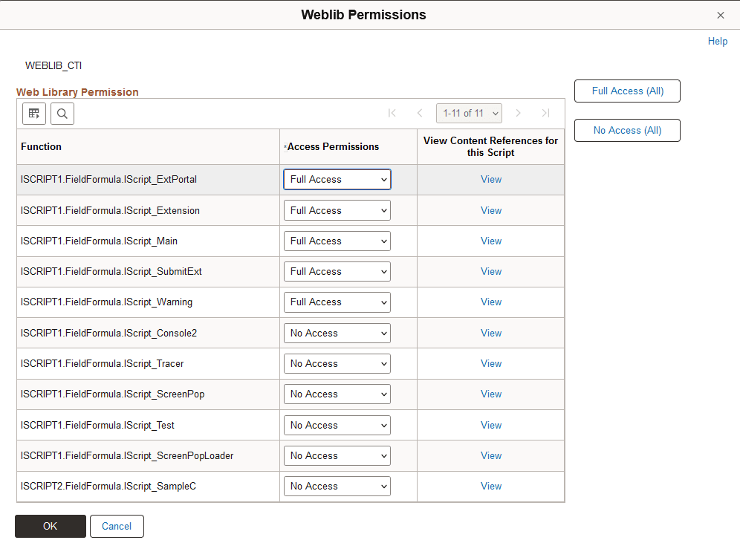The image size is (740, 543).
Task: Close the Weblib Permissions dialog
Action: (x=720, y=15)
